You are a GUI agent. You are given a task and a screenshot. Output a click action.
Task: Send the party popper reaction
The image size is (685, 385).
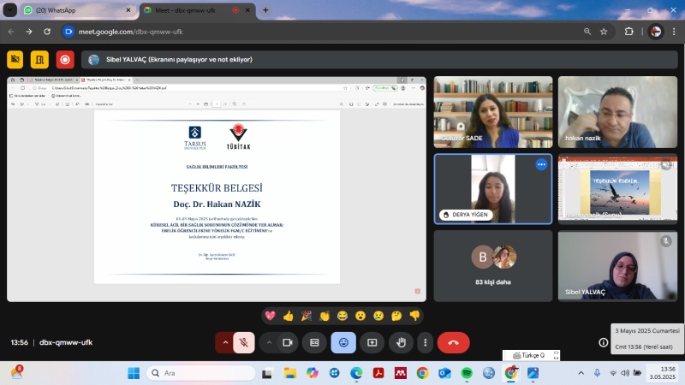(307, 316)
